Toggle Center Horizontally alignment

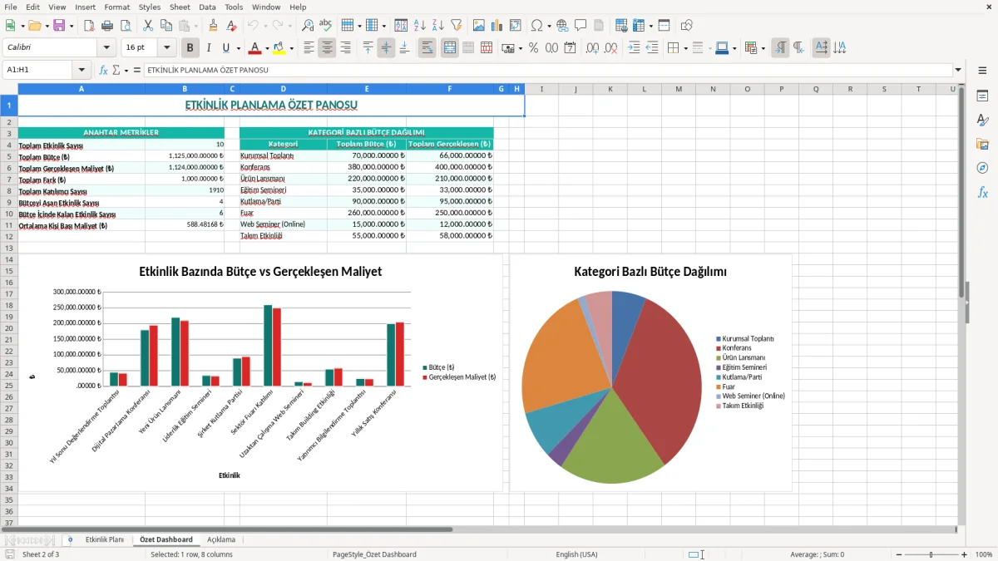point(327,48)
